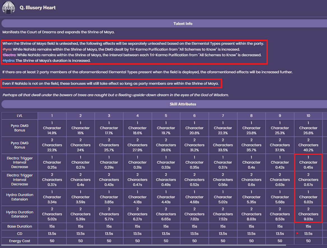This screenshot has width=327, height=248.
Task: Click the Electro 0.47s cell
Action: pos(137,179)
